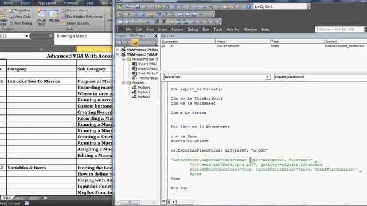Viewport: 367px width, 206px height.
Task: Expand VBAProject (PERSONAL) tree node
Action: (x=118, y=50)
